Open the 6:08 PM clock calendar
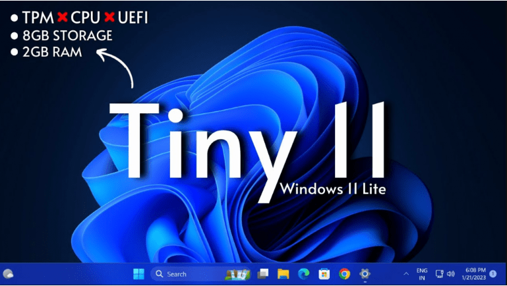 474,273
